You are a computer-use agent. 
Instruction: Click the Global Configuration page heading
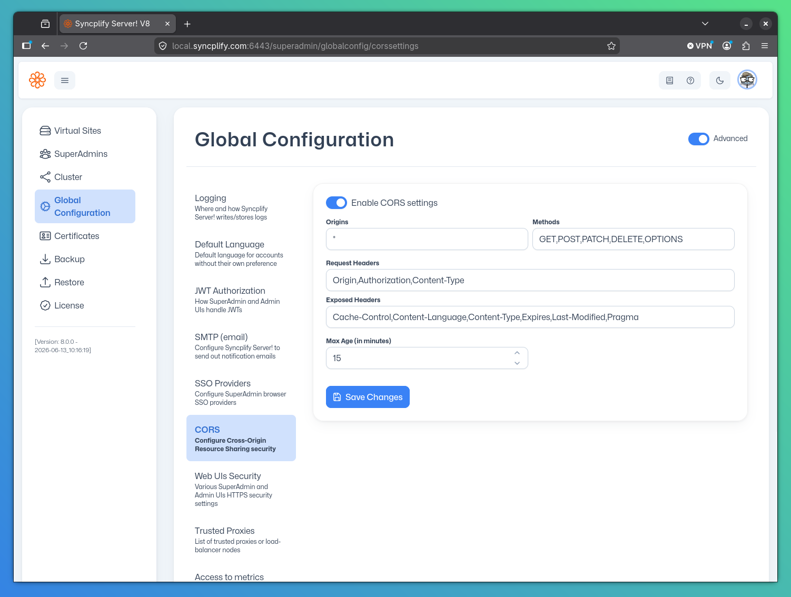(294, 140)
